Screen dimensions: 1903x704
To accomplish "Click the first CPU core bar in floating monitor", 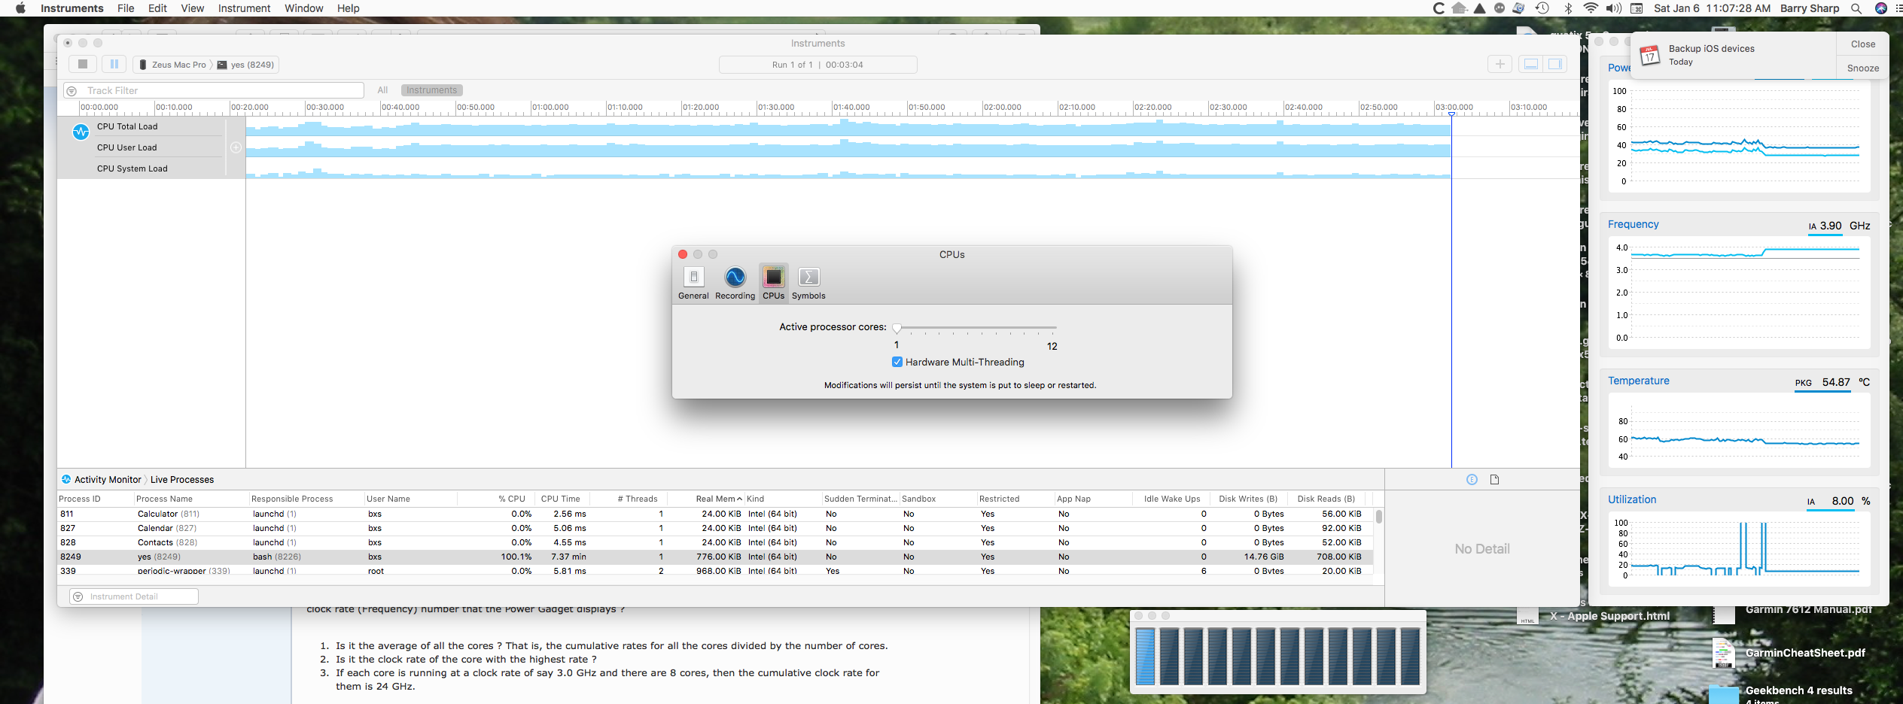I will point(1145,656).
